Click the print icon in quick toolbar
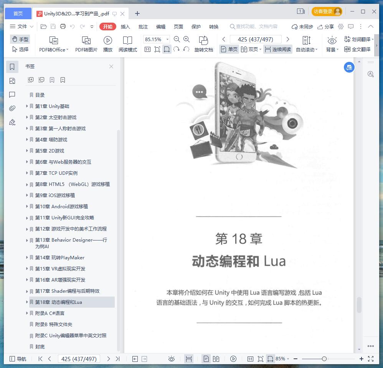 click(63, 27)
